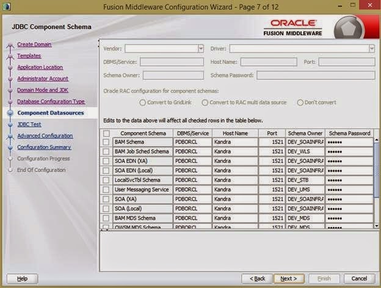Click the DBMS/Service column header
Viewport: 381px width, 288px height.
(x=193, y=133)
